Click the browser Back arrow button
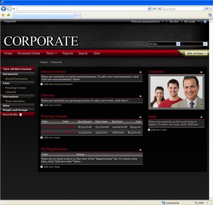 click(3, 9)
